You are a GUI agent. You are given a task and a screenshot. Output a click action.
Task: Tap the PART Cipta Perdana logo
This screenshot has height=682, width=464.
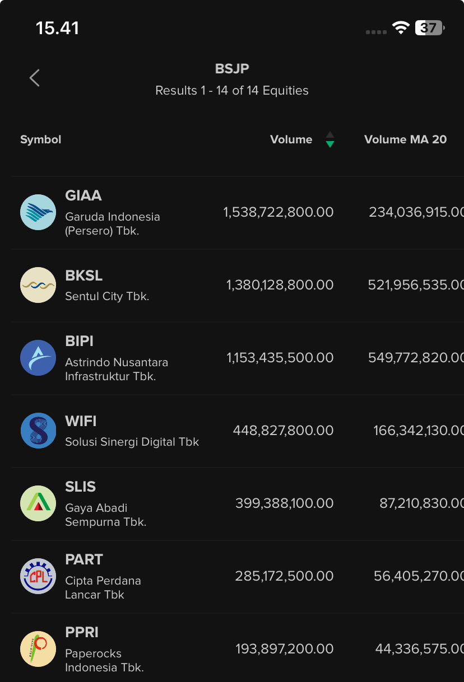point(38,576)
